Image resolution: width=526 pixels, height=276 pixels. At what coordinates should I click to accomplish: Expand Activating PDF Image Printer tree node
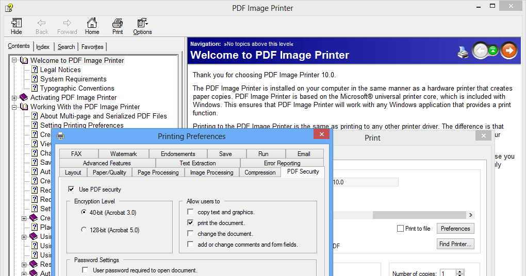(14, 98)
